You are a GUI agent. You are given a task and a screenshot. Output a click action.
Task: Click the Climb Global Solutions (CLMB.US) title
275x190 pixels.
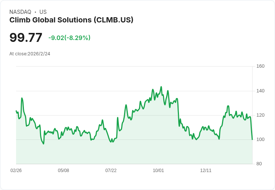tap(71, 20)
